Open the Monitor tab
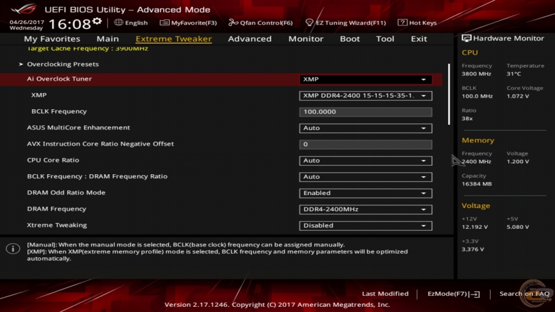This screenshot has width=555, height=312. (x=306, y=38)
